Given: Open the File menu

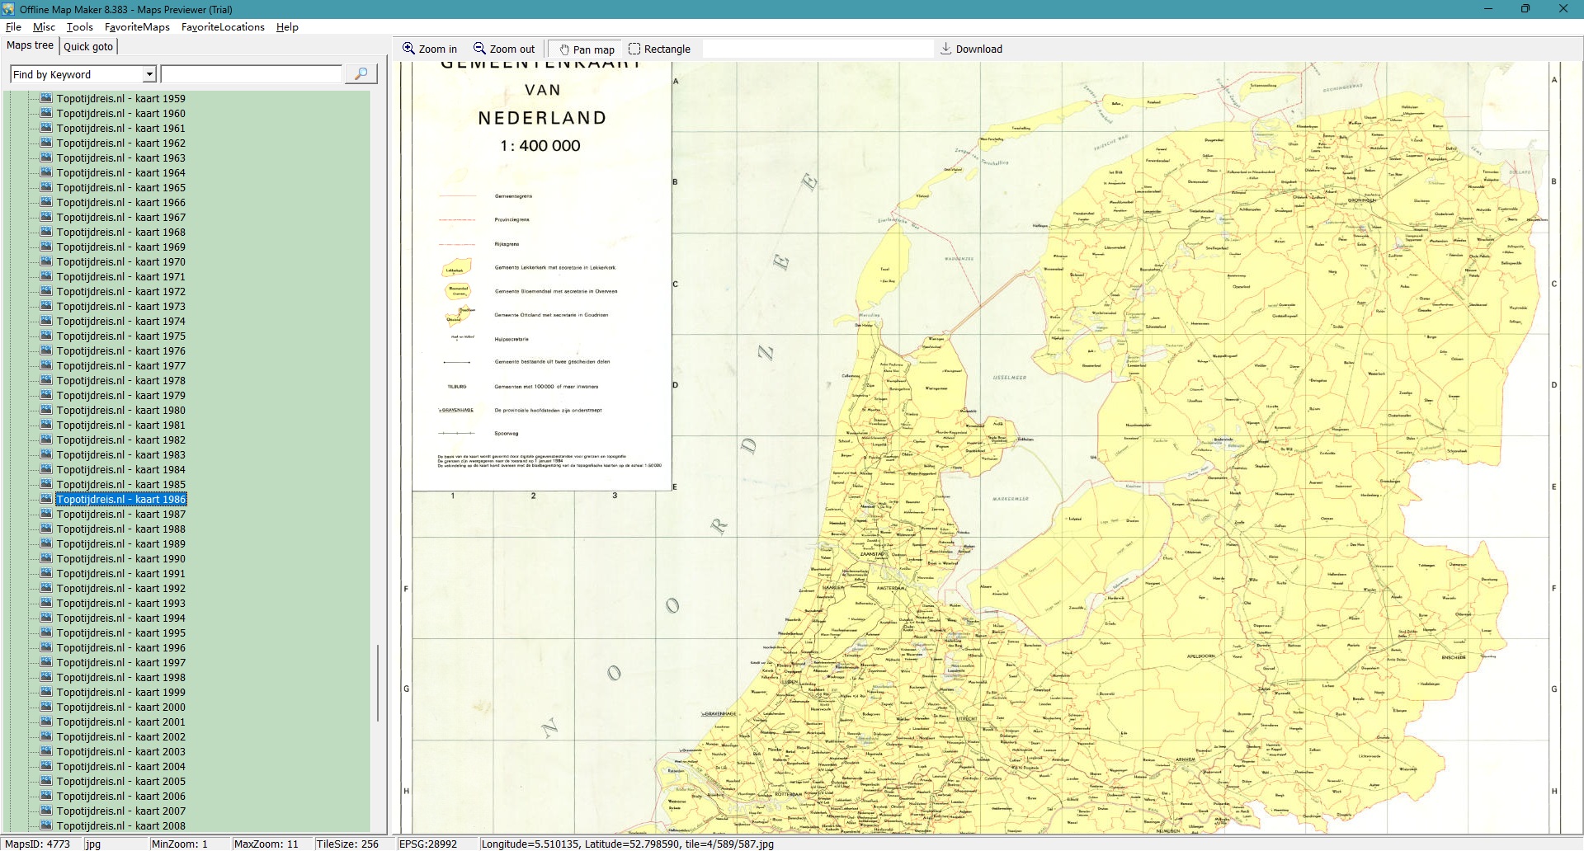Looking at the screenshot, I should pyautogui.click(x=13, y=27).
